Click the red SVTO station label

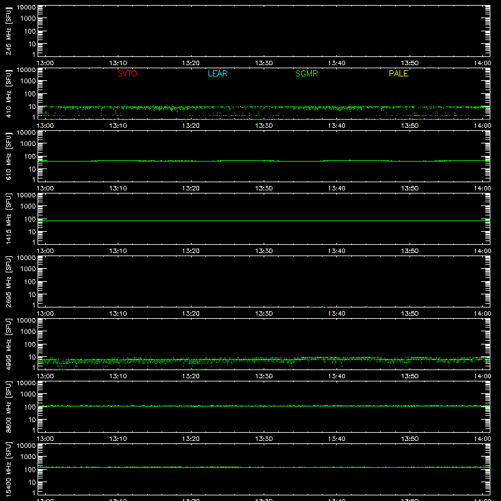click(x=127, y=73)
